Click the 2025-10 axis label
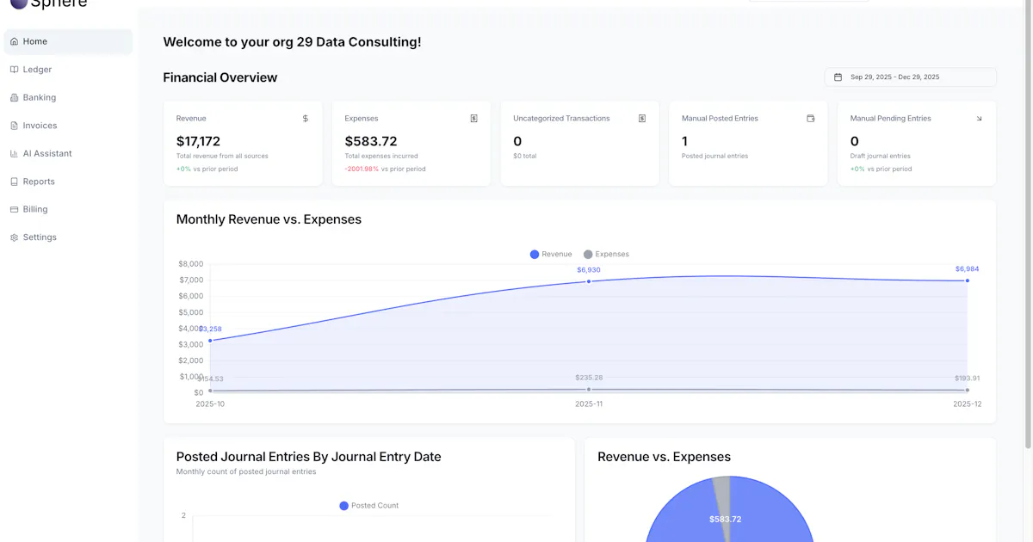The width and height of the screenshot is (1033, 542). point(210,403)
